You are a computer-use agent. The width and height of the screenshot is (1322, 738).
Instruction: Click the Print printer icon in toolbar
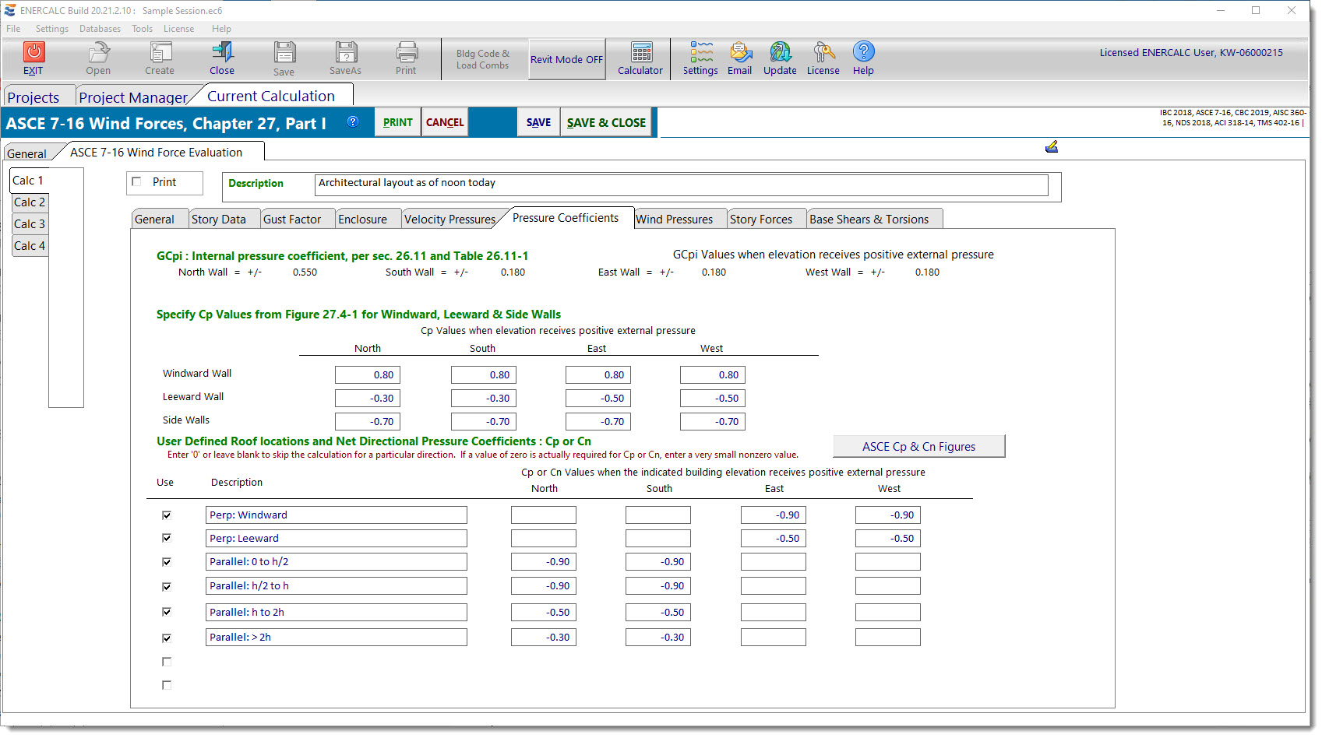pos(406,53)
